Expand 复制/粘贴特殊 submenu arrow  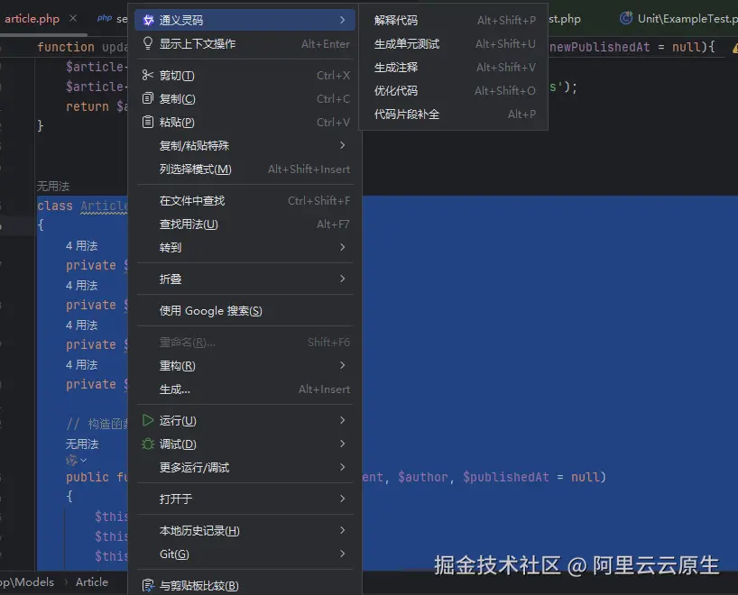(x=342, y=145)
